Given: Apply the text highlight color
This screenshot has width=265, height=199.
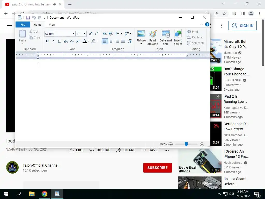Looking at the screenshot, I should (x=93, y=41).
